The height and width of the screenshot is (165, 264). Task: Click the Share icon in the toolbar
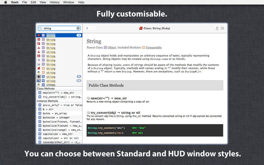217,28
